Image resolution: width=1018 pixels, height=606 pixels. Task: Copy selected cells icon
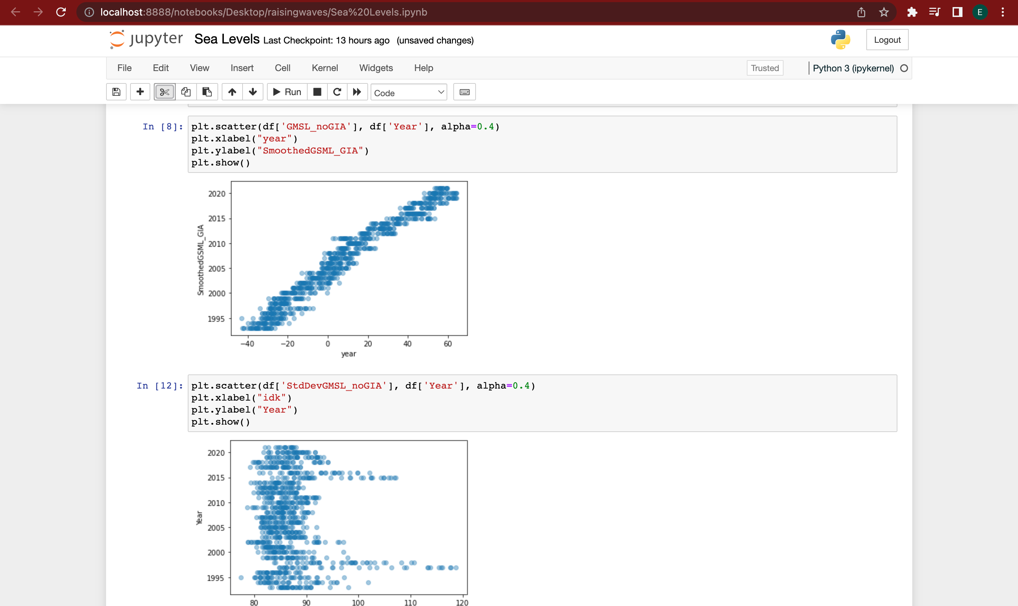186,92
